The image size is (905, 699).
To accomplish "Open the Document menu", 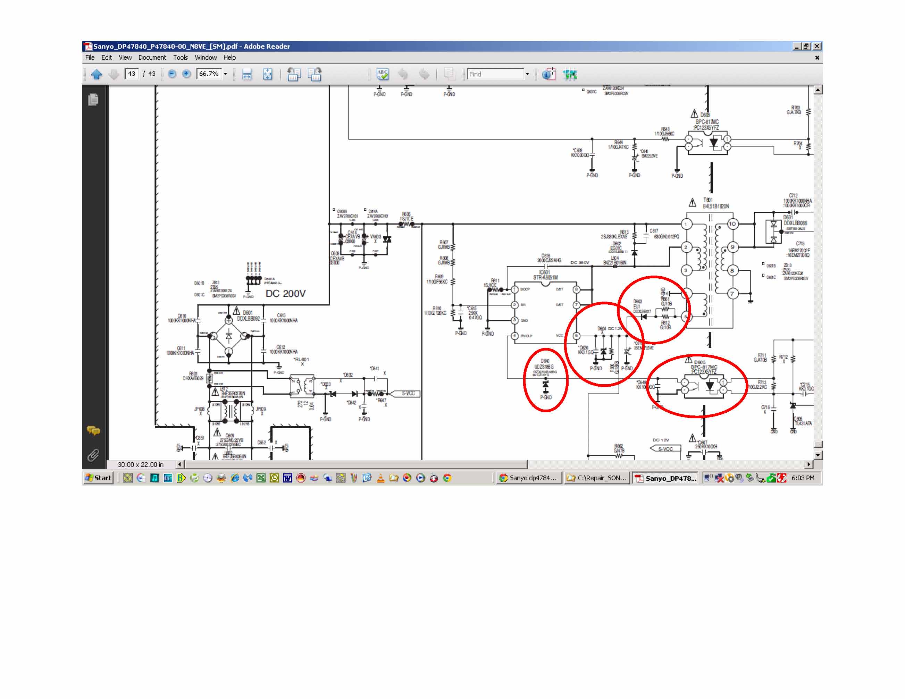I will point(152,58).
